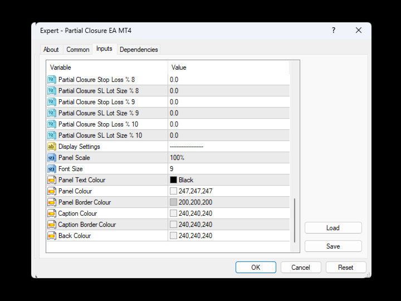Click the Value column header
Image resolution: width=401 pixels, height=301 pixels.
click(x=229, y=67)
